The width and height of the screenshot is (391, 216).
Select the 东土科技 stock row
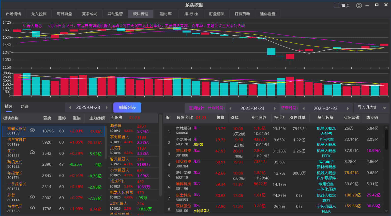click(x=274, y=198)
